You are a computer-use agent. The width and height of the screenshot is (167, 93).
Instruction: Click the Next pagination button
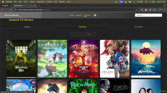[90, 34]
